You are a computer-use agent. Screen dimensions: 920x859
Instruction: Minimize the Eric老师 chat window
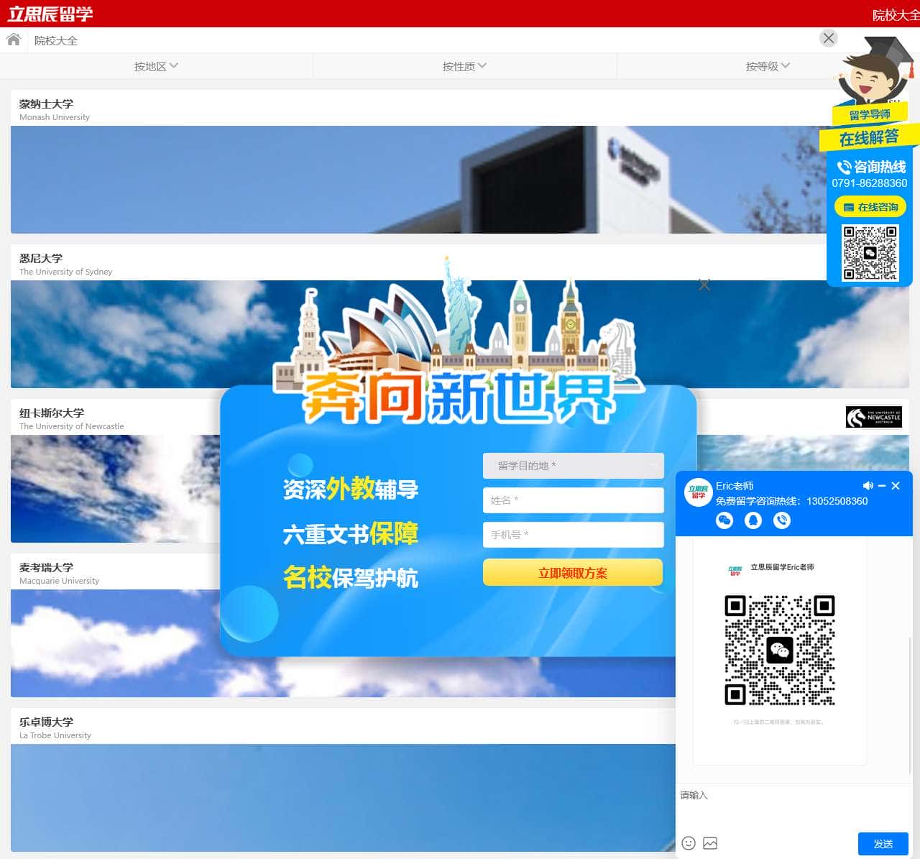pos(882,486)
